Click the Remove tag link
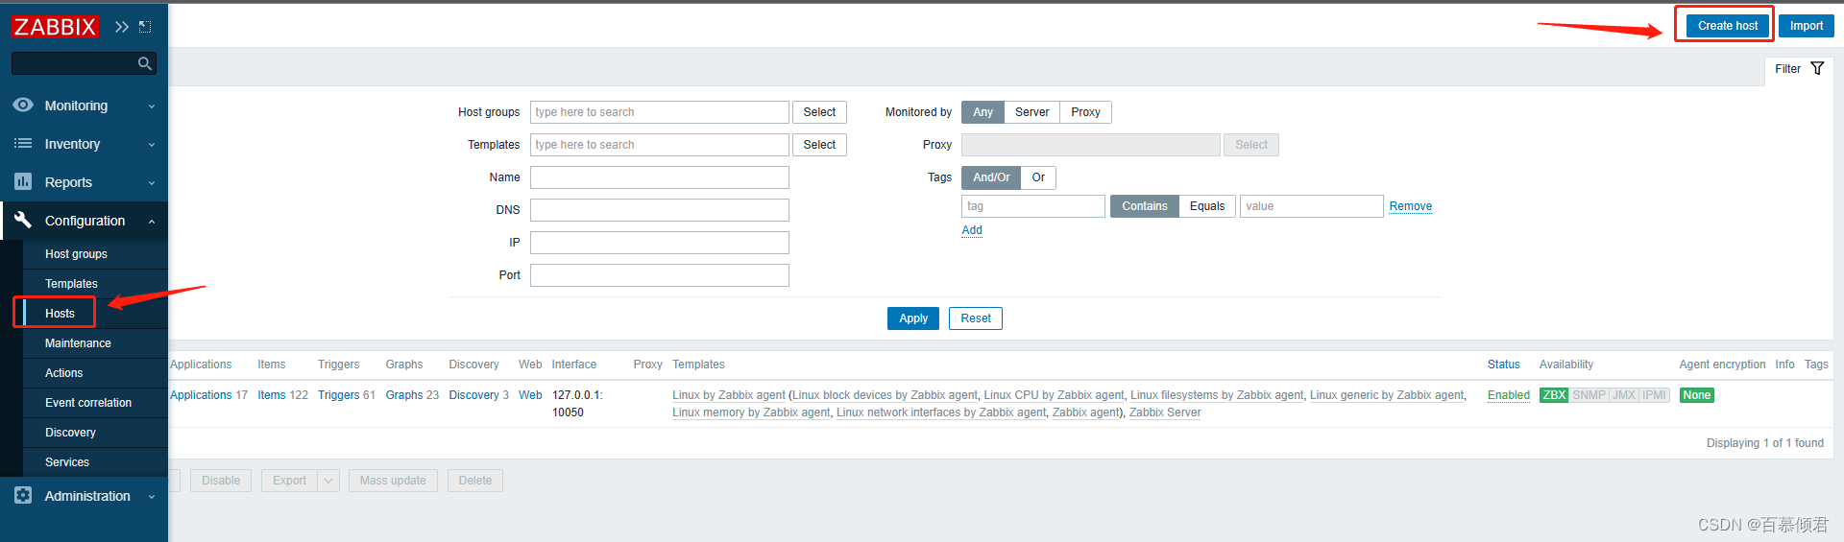The height and width of the screenshot is (542, 1844). pyautogui.click(x=1411, y=206)
